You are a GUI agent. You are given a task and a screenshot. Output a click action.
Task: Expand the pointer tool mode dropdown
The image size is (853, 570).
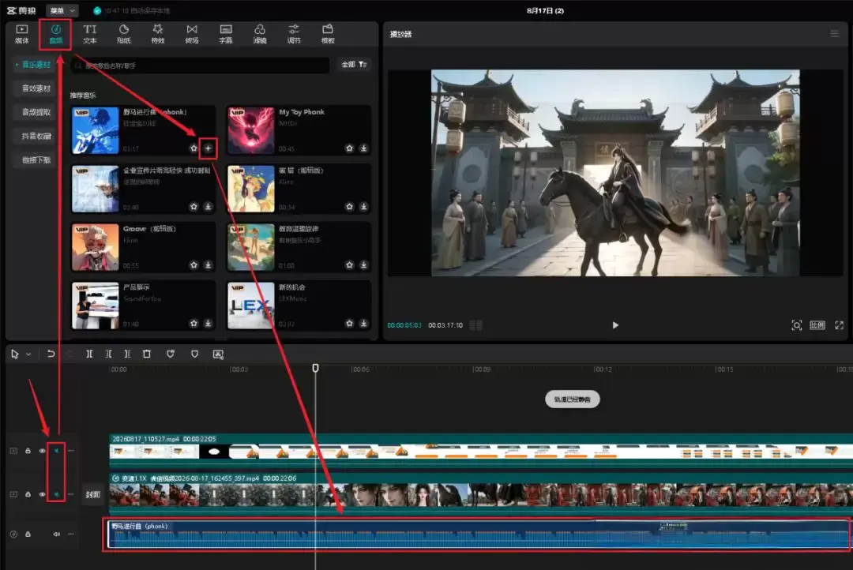(x=28, y=354)
